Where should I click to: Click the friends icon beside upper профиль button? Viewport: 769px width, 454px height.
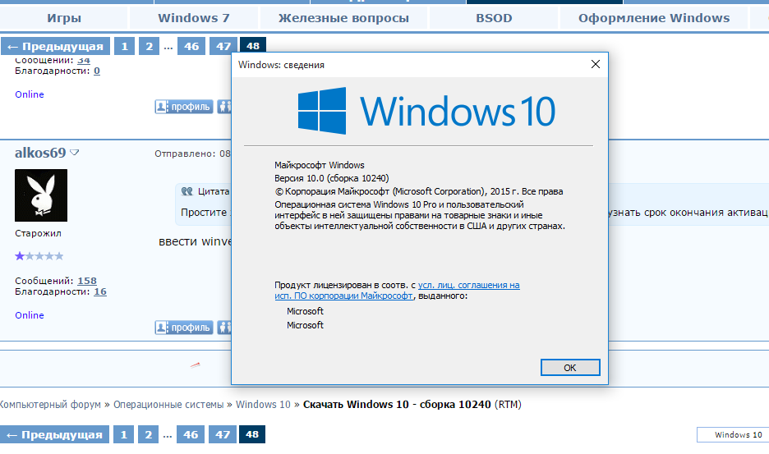(224, 107)
